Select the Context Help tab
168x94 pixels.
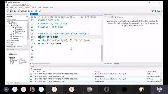108,63
